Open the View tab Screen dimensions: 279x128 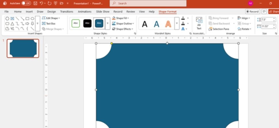(x=142, y=11)
